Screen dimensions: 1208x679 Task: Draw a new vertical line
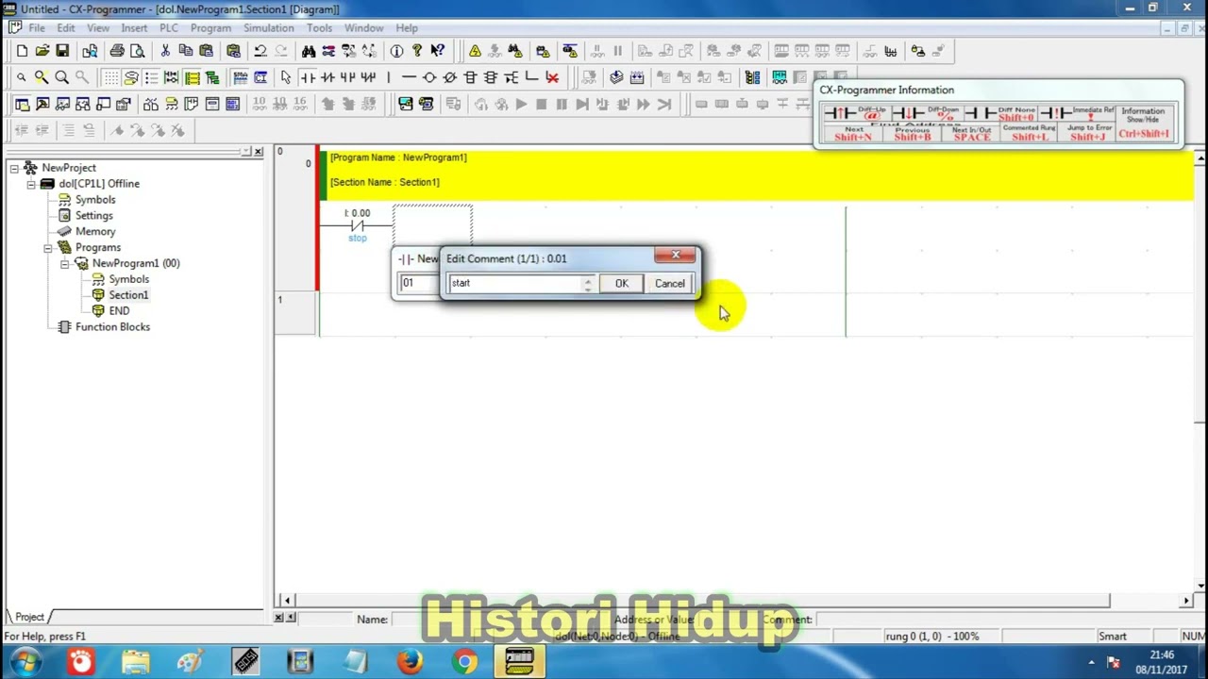[x=388, y=77]
